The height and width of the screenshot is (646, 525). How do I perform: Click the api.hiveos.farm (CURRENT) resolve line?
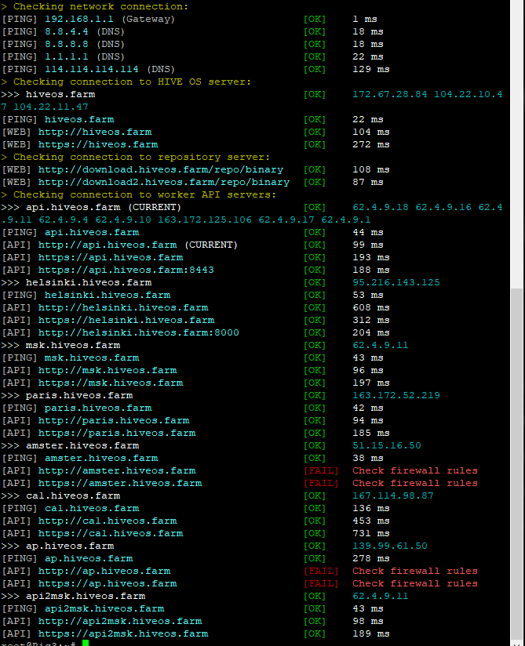tap(252, 207)
